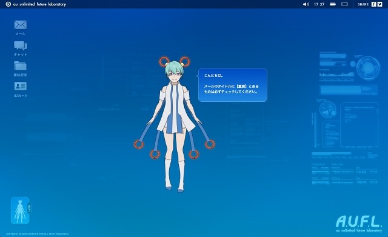Viewport: 388px width, 237px height.
Task: Open the 極秘研究 folder icon
Action: point(20,65)
